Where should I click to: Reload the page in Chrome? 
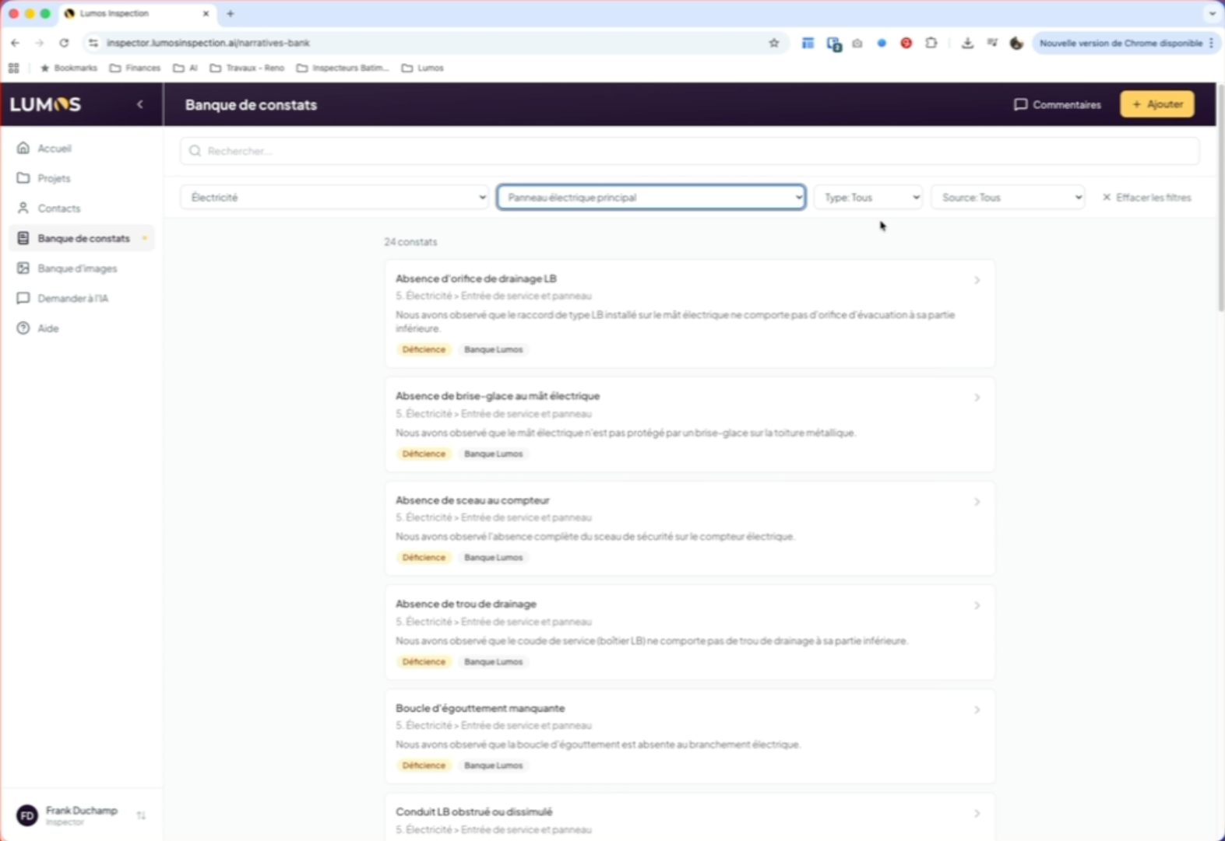click(x=64, y=44)
